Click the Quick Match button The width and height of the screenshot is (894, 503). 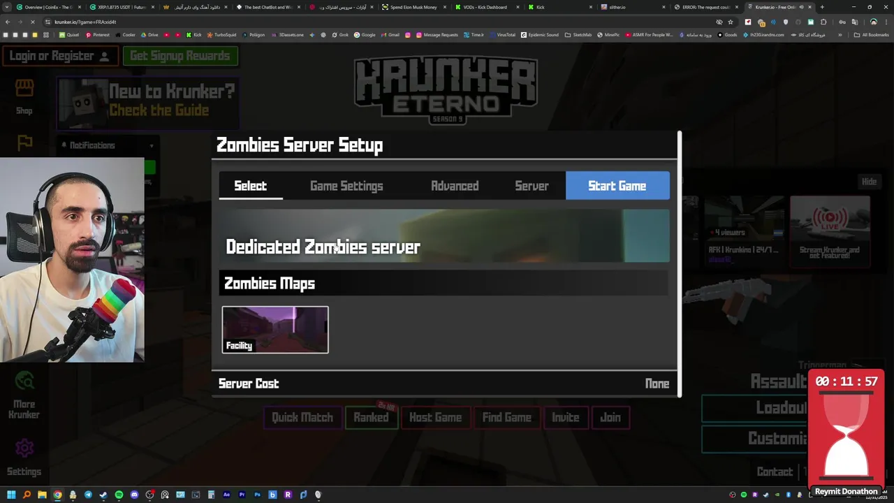point(302,417)
